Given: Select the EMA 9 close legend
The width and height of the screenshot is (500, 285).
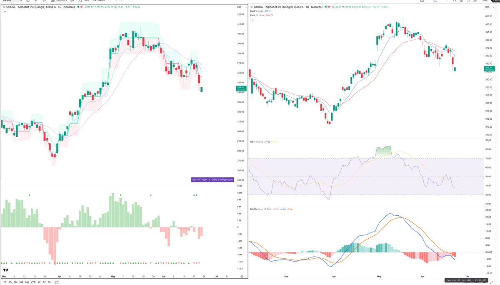Looking at the screenshot, I should (262, 11).
